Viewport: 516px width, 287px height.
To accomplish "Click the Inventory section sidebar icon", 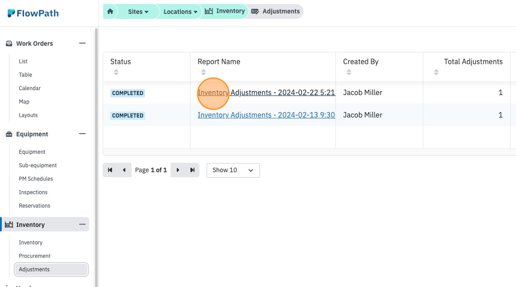I will coord(9,225).
